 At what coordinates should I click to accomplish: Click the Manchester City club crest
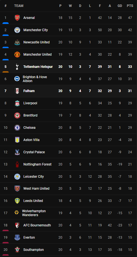point(17,30)
